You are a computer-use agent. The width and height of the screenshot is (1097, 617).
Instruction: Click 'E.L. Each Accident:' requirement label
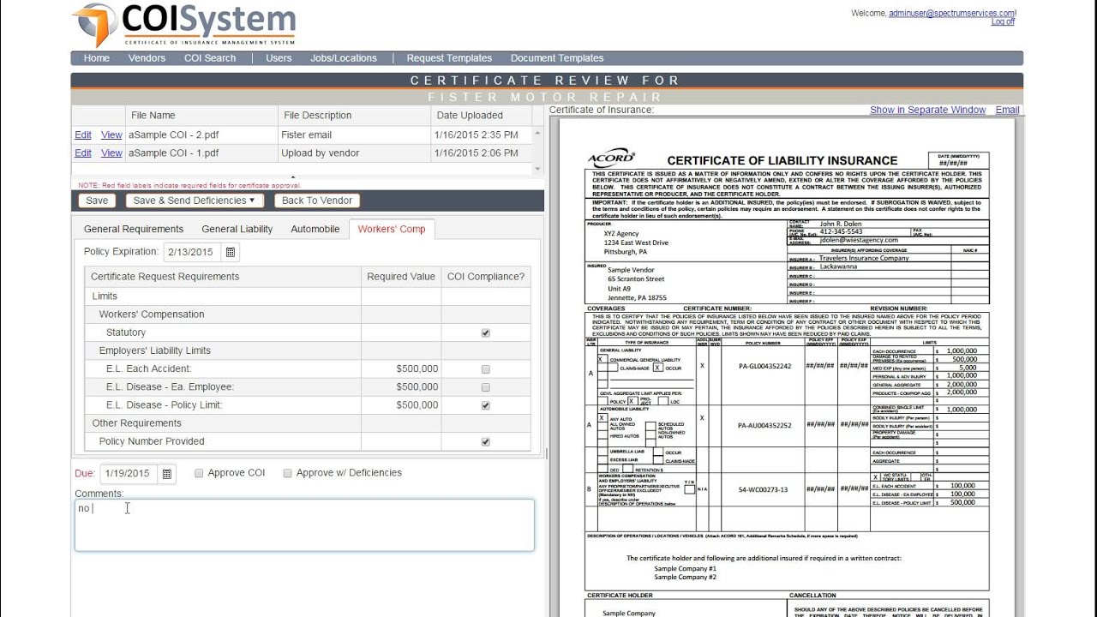148,368
